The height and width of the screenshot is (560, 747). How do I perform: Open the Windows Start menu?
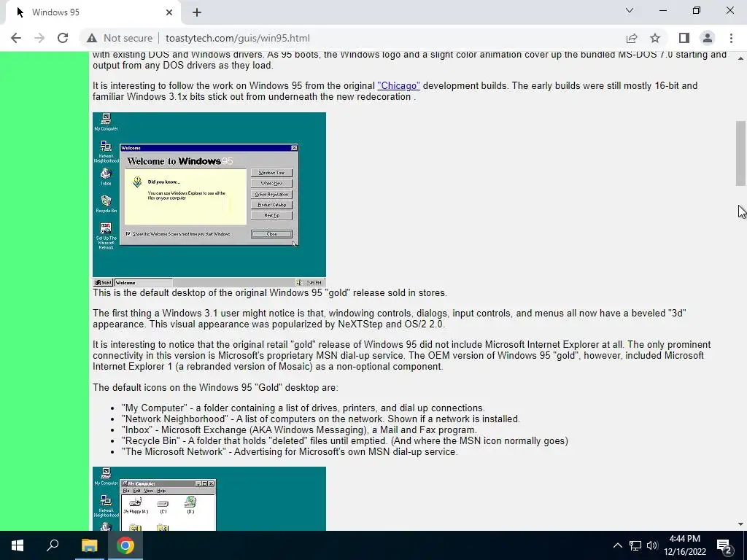tap(18, 545)
